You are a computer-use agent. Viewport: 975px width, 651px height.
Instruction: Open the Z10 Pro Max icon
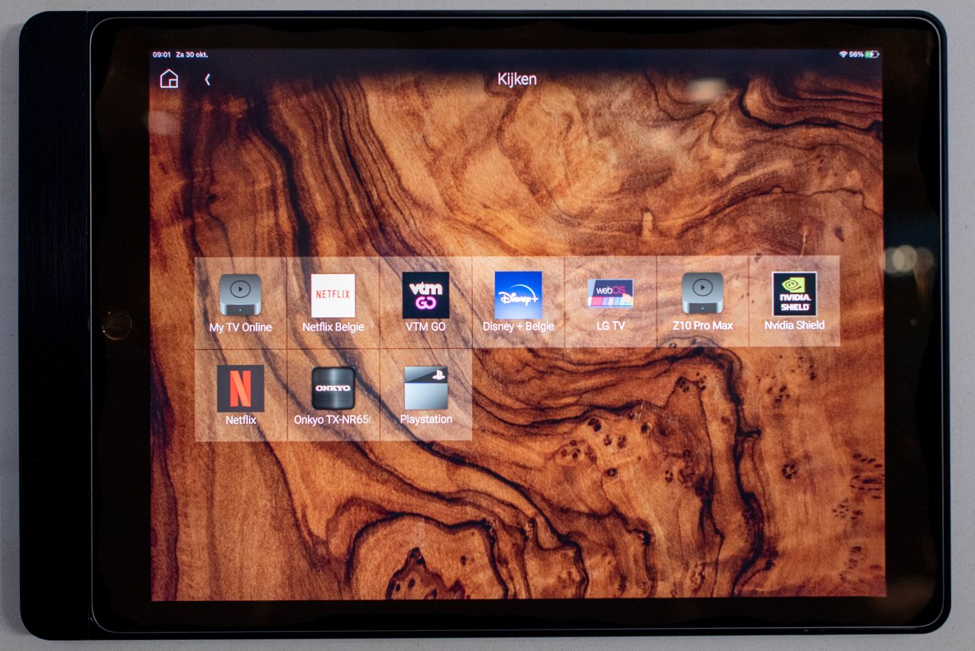[x=702, y=293]
